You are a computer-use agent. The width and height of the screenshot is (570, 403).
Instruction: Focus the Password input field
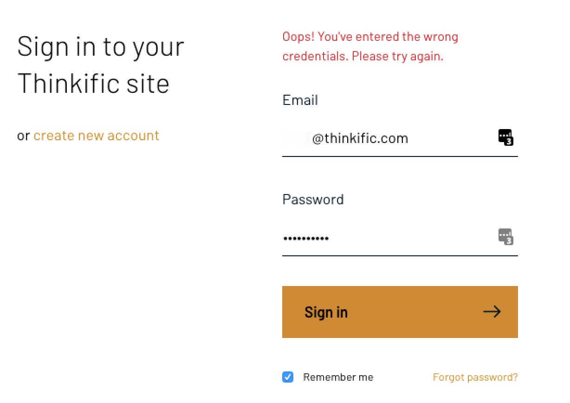coord(400,238)
